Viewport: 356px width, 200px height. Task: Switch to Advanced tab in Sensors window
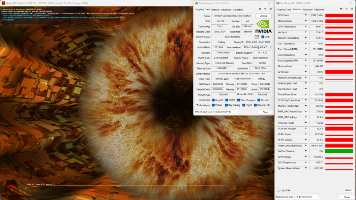click(308, 10)
